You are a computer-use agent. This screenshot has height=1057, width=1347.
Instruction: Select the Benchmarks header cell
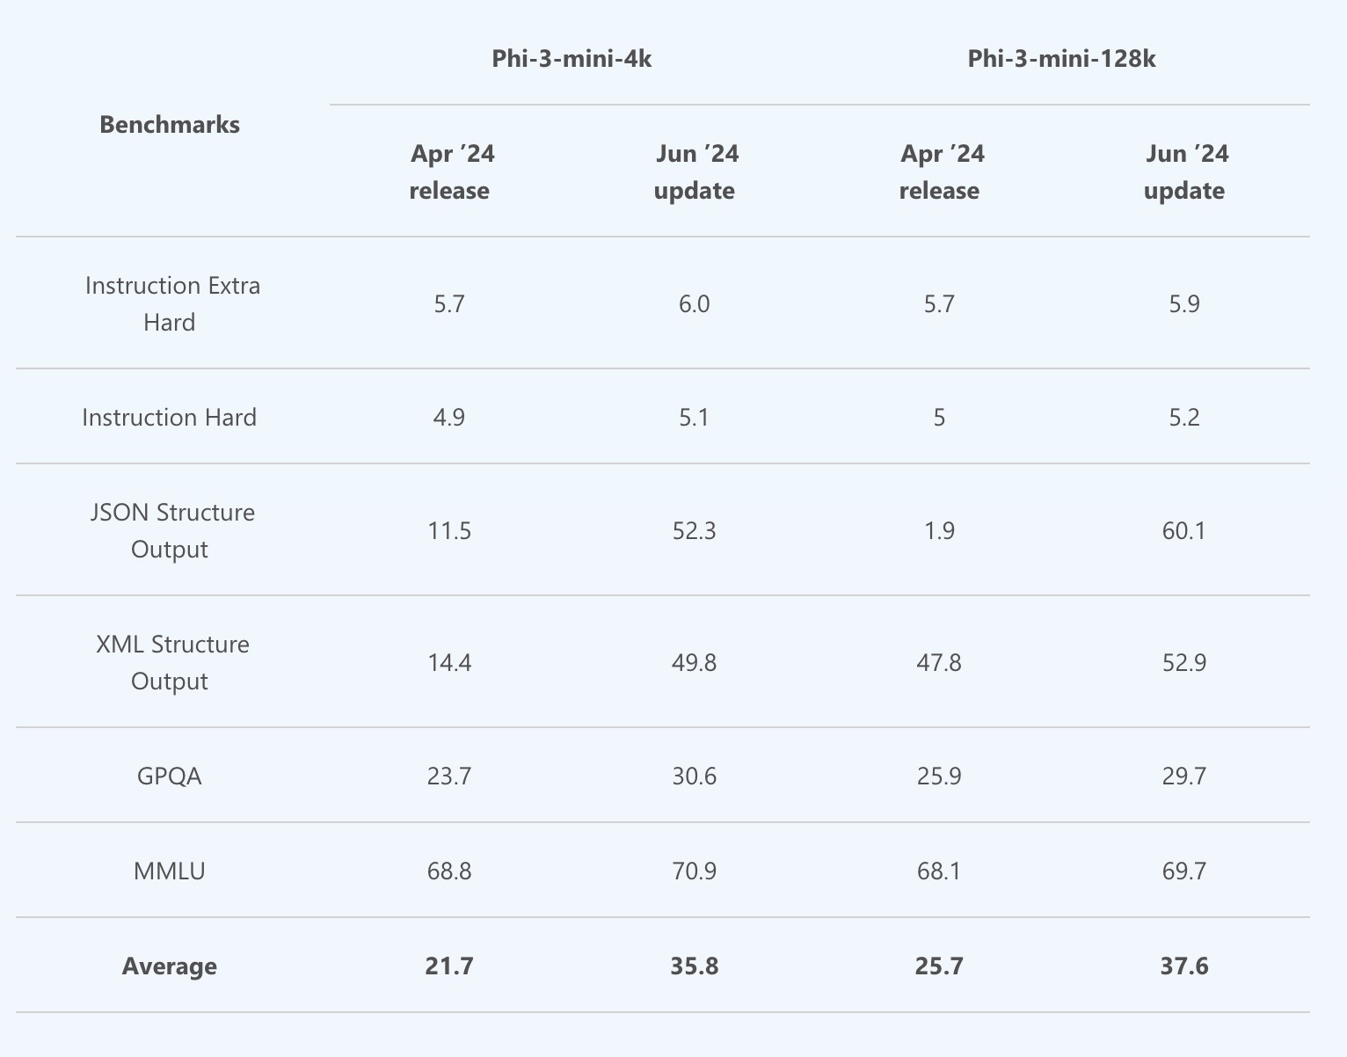click(170, 125)
